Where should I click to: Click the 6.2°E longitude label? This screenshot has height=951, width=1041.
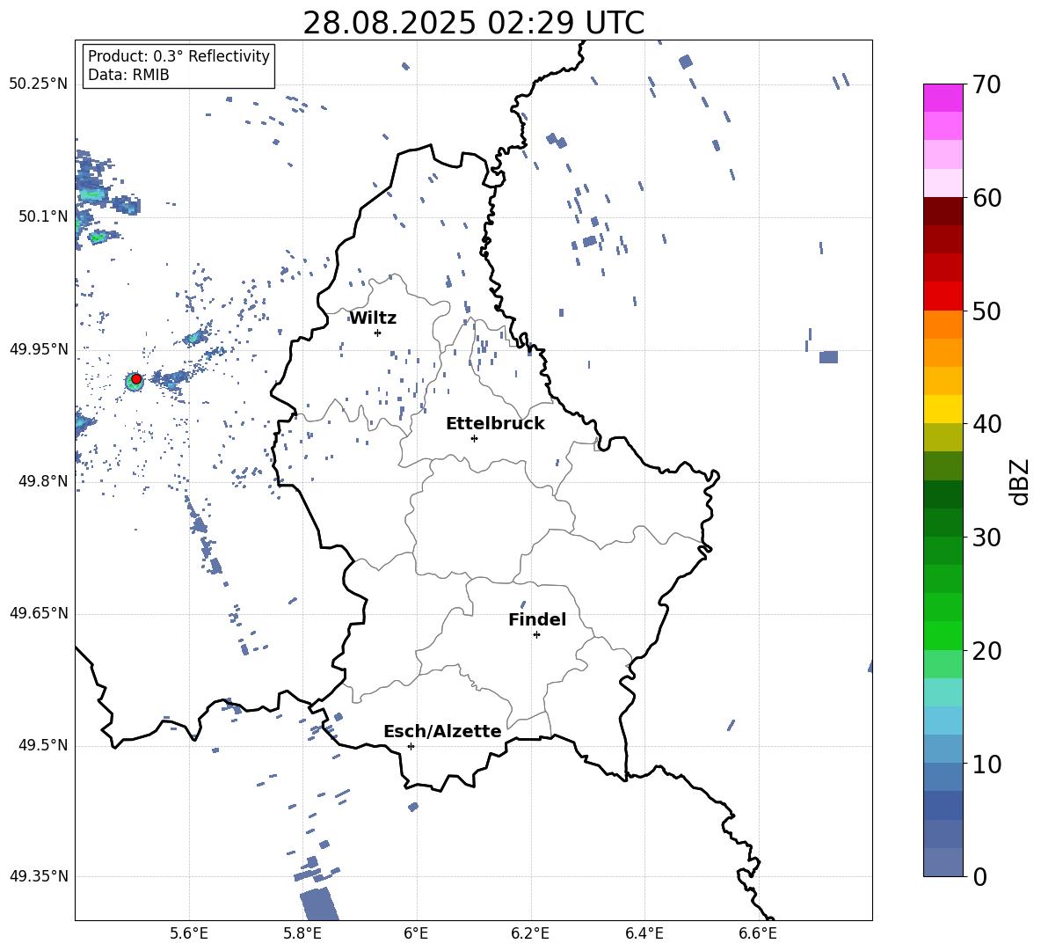coord(530,933)
